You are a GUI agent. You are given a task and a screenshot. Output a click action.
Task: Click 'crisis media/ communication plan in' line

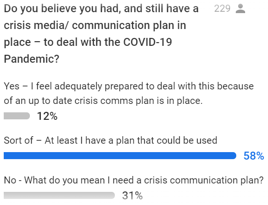pyautogui.click(x=95, y=25)
